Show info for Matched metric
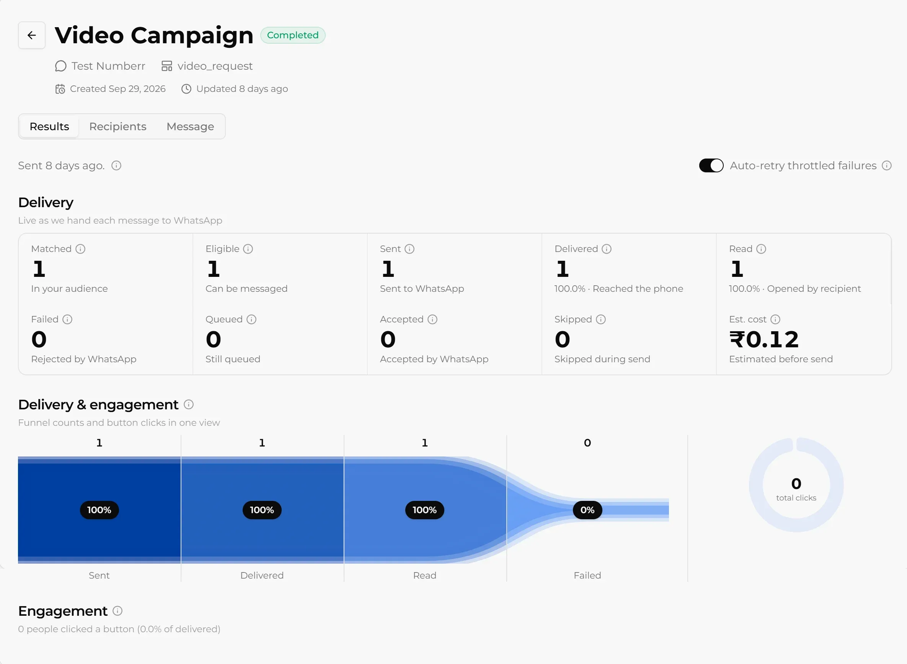The width and height of the screenshot is (907, 664). 80,249
